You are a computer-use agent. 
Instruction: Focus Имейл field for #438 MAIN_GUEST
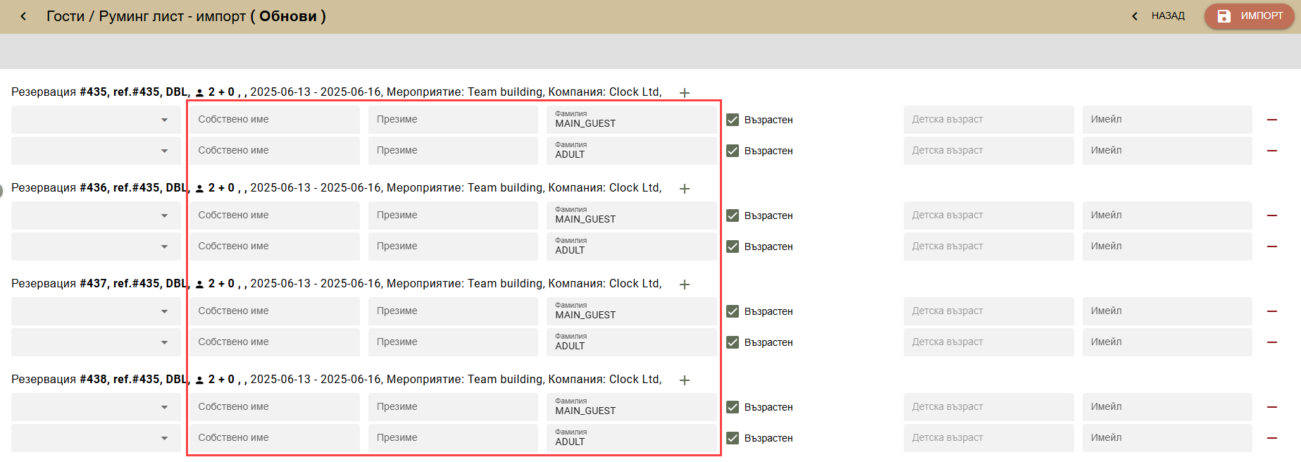1167,407
